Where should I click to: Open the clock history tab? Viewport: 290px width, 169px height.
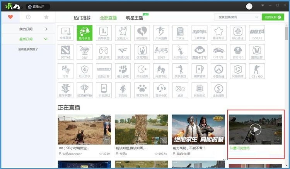click(x=28, y=17)
